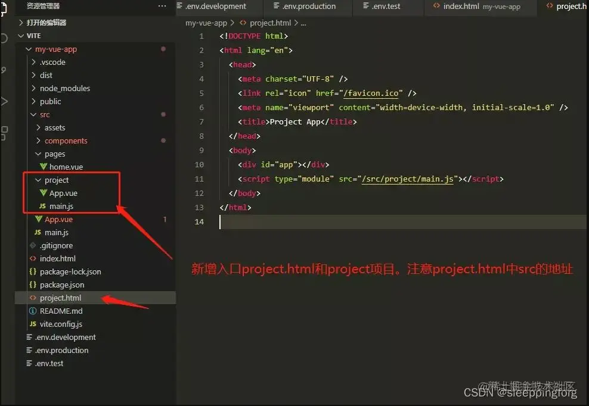Click file icon beside .env.production in tree
This screenshot has width=589, height=406.
click(29, 350)
